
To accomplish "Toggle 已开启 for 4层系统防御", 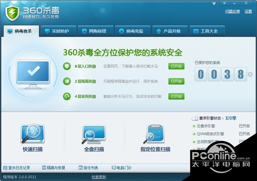I will pyautogui.click(x=176, y=96).
